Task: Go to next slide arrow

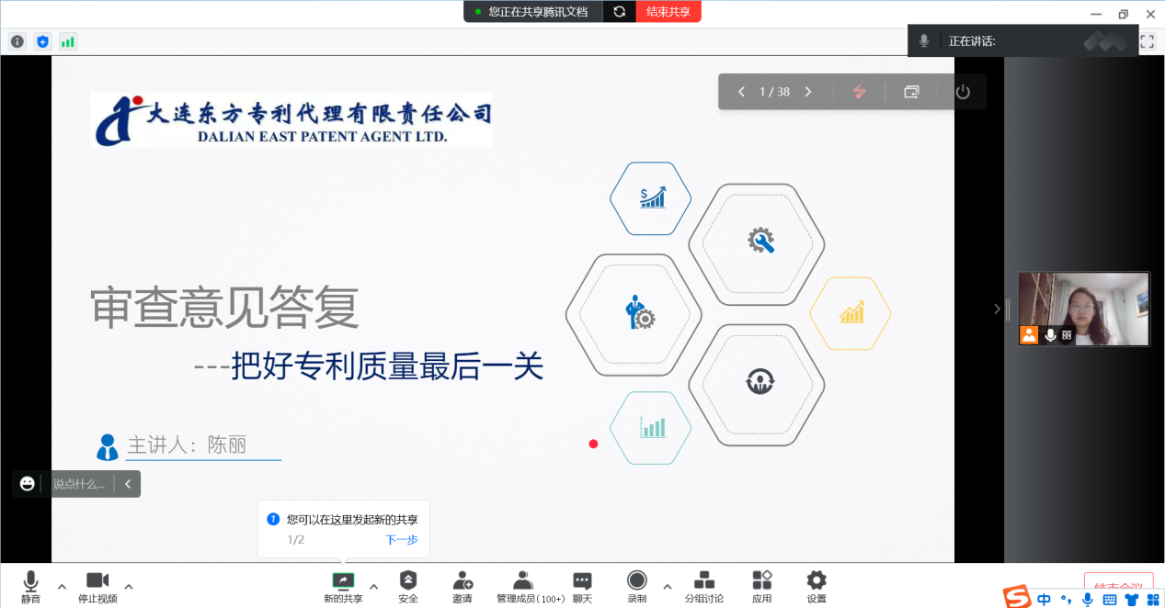Action: tap(808, 92)
